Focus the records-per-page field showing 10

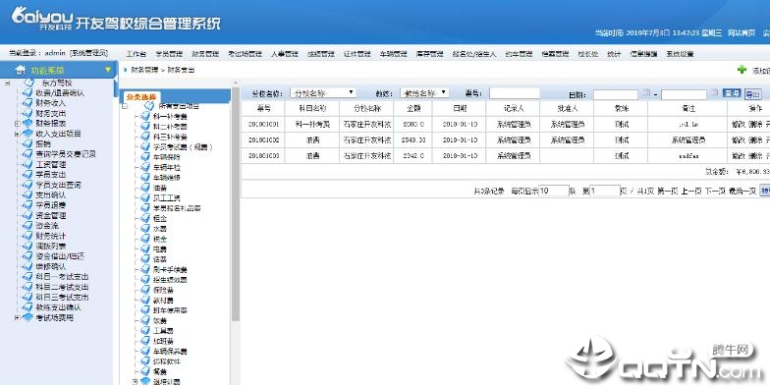point(554,191)
